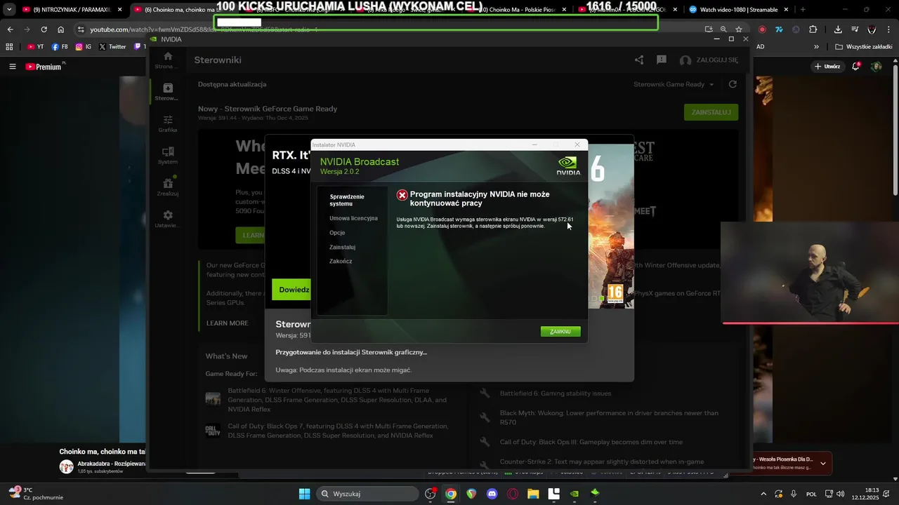
Task: Select the Zainstaluj installer step
Action: point(342,247)
